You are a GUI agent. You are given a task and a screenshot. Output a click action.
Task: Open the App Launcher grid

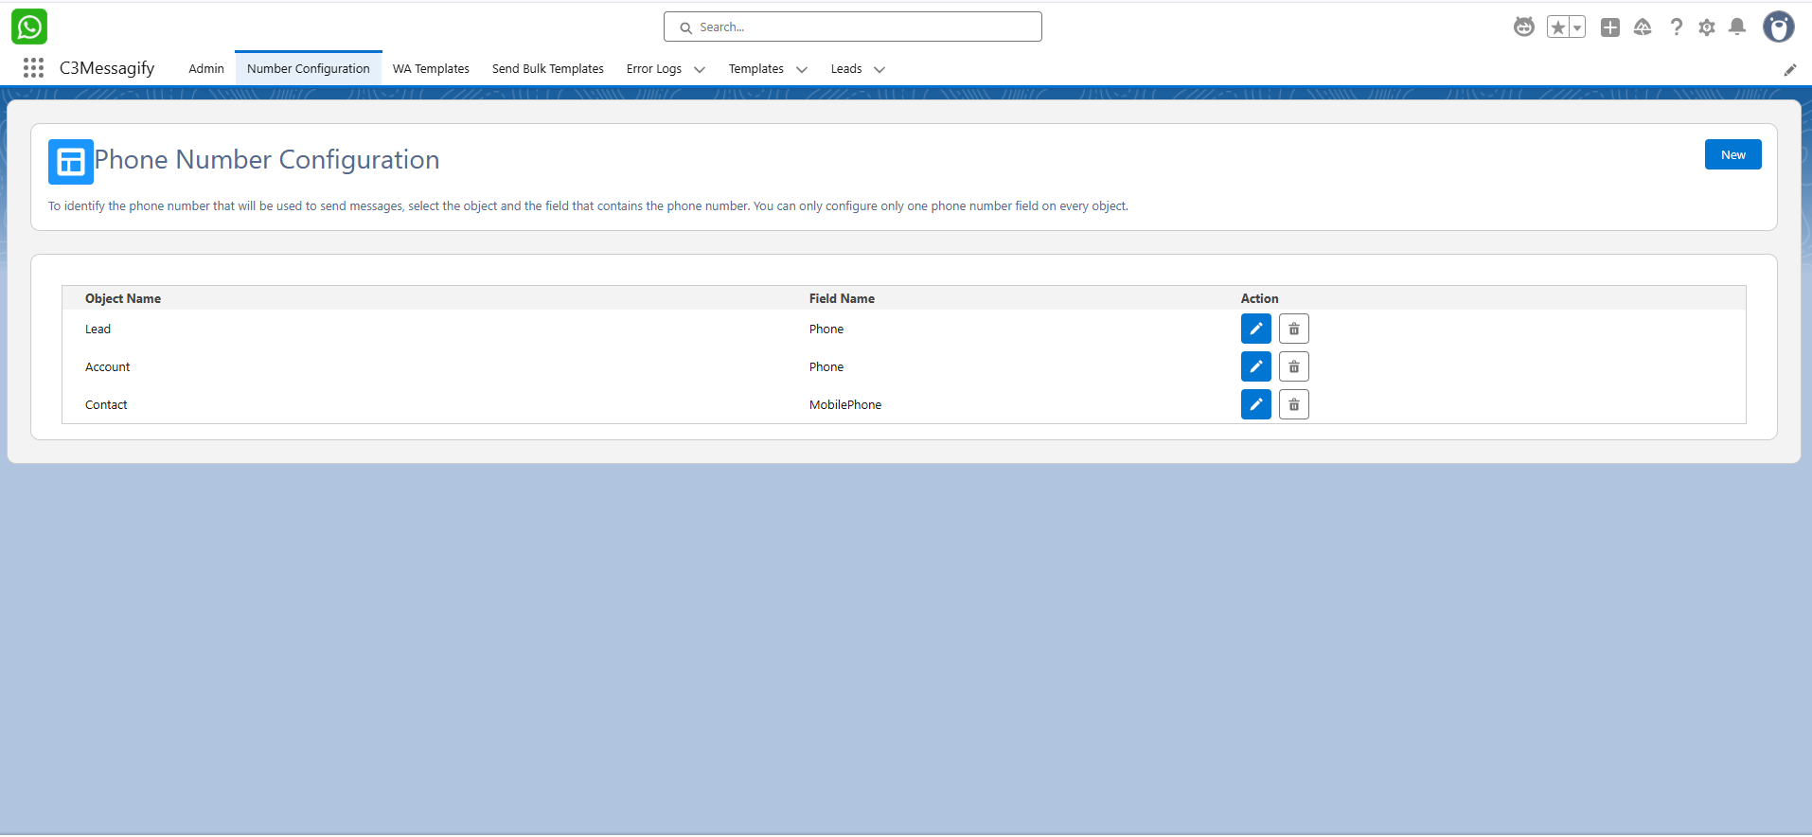(33, 68)
